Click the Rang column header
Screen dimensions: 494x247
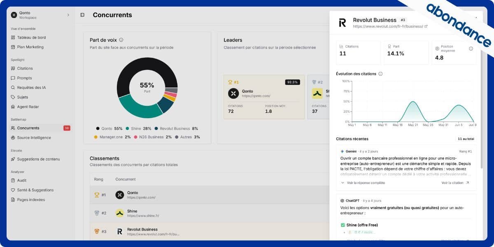(x=99, y=179)
